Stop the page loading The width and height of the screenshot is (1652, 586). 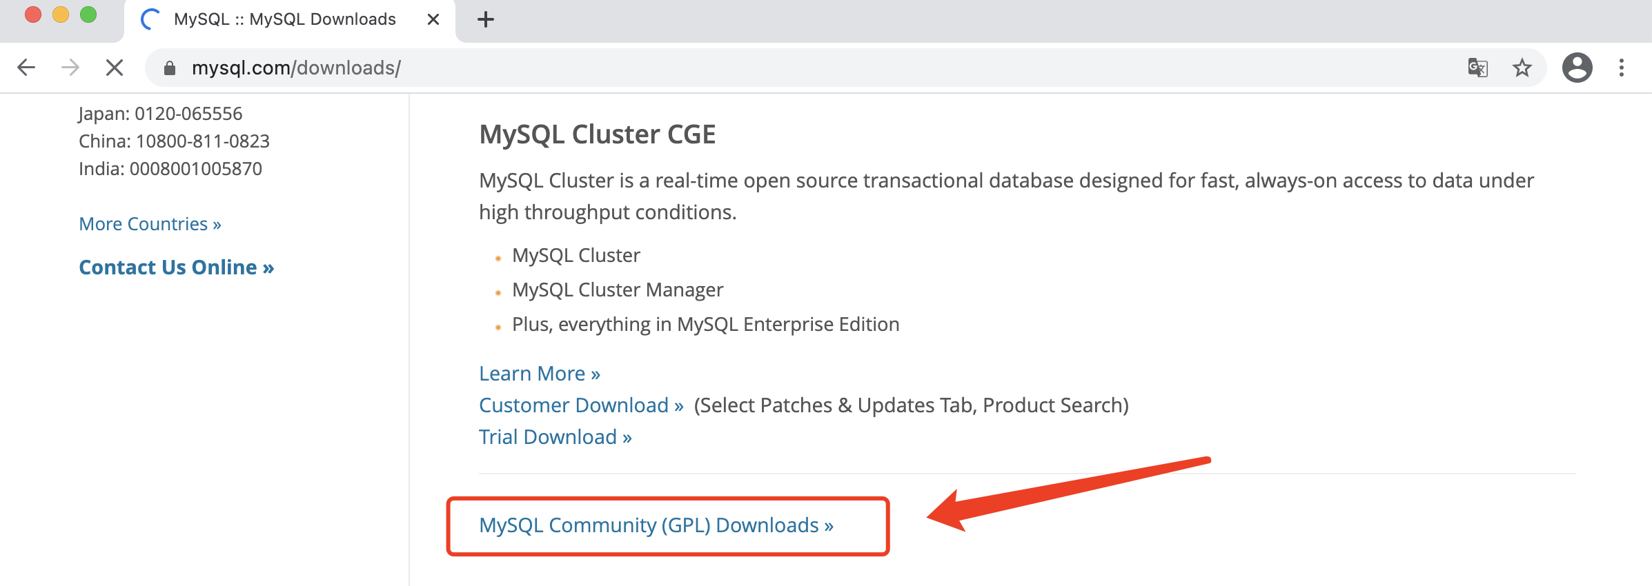point(115,68)
